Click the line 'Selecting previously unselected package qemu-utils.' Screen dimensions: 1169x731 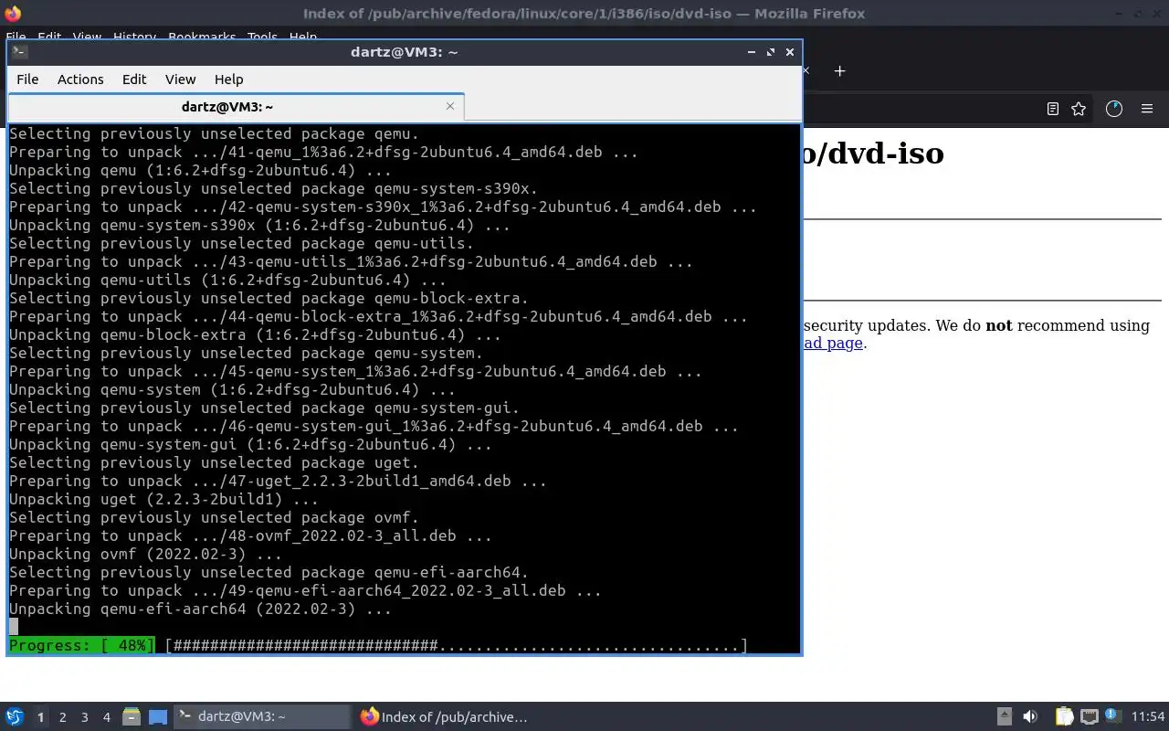241,244
